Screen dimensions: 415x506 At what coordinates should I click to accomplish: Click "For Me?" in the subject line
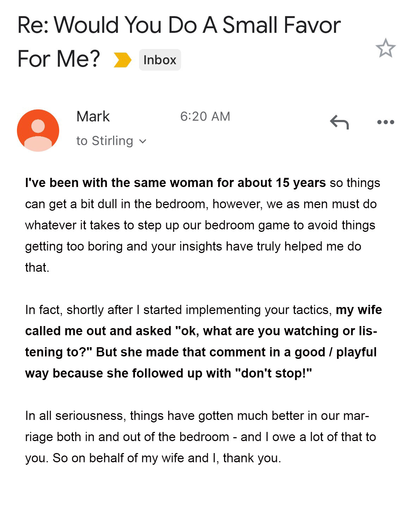point(59,59)
